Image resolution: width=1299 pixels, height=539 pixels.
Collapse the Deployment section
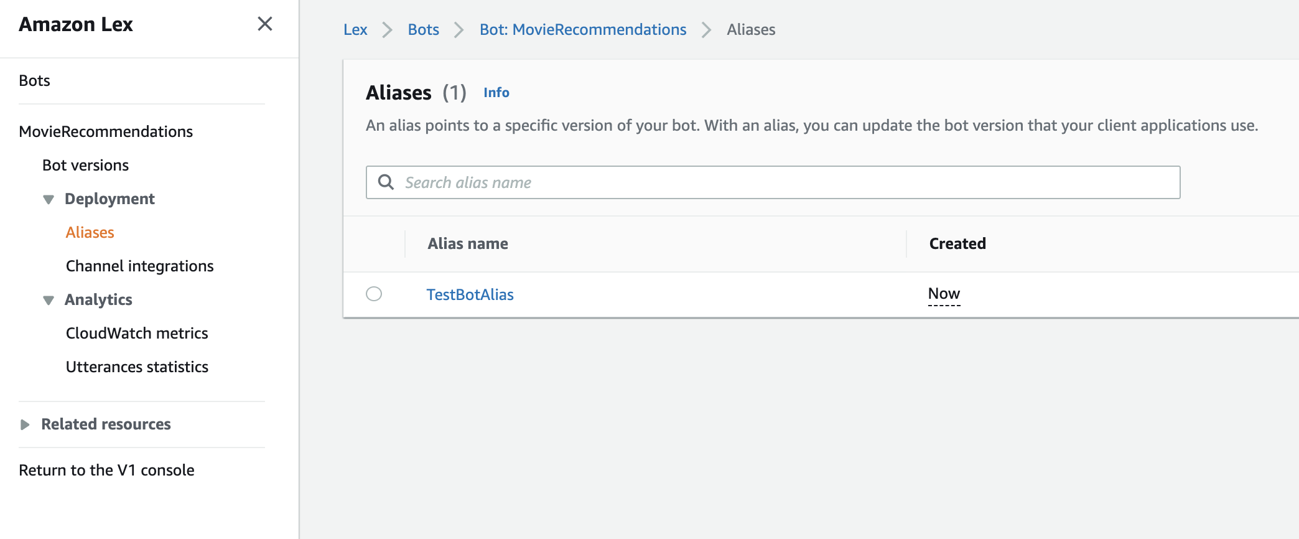tap(49, 199)
